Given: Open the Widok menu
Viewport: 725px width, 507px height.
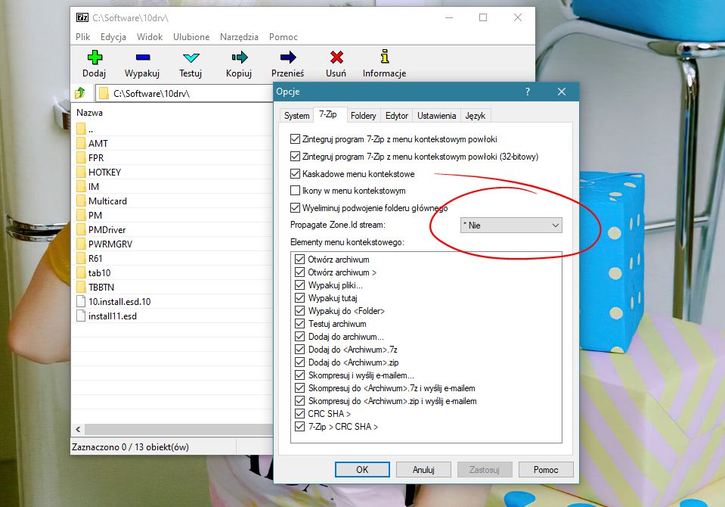Looking at the screenshot, I should (150, 36).
